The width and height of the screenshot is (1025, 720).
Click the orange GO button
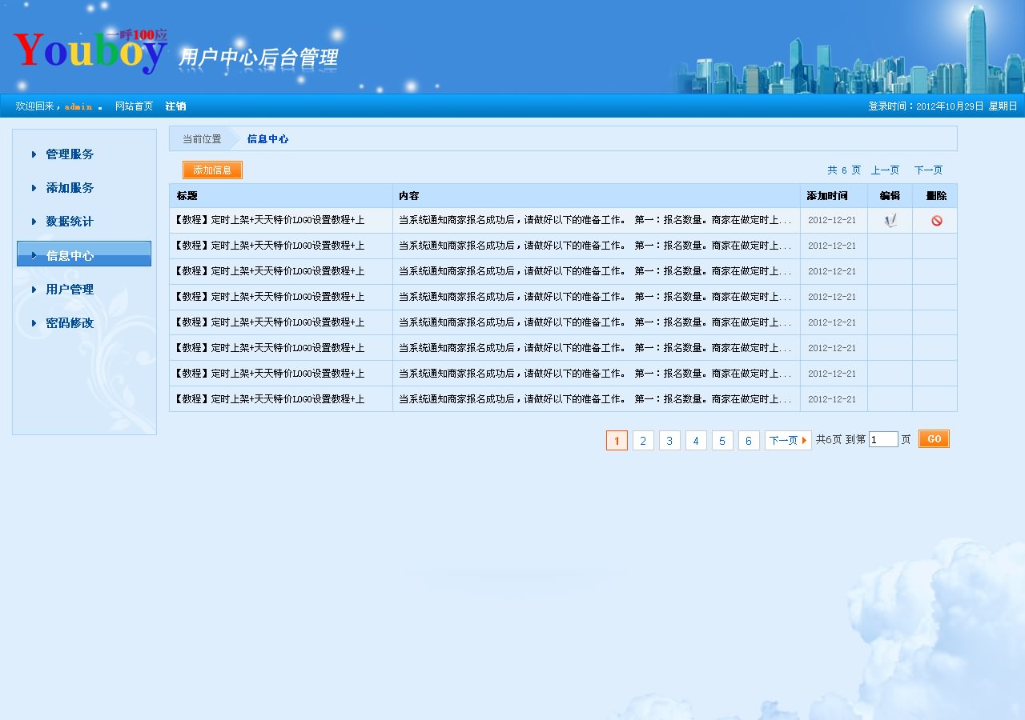(934, 439)
